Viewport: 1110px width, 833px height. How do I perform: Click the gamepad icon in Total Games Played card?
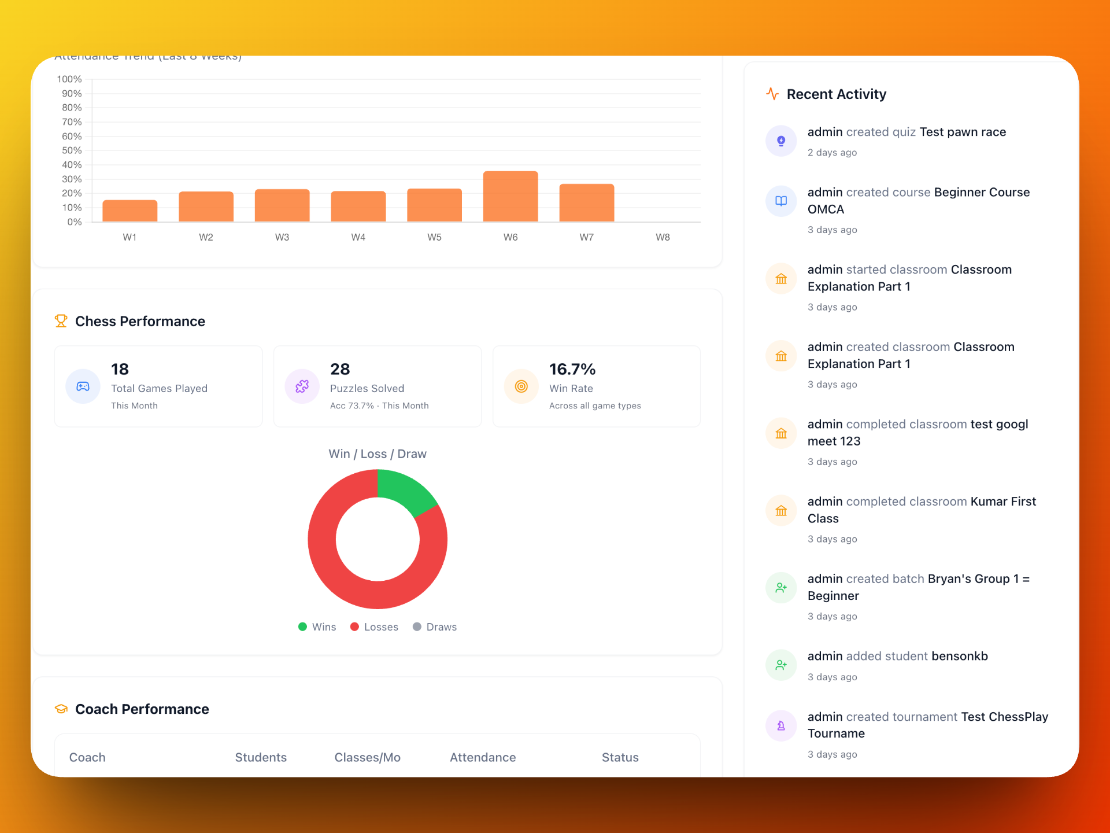[x=83, y=386]
